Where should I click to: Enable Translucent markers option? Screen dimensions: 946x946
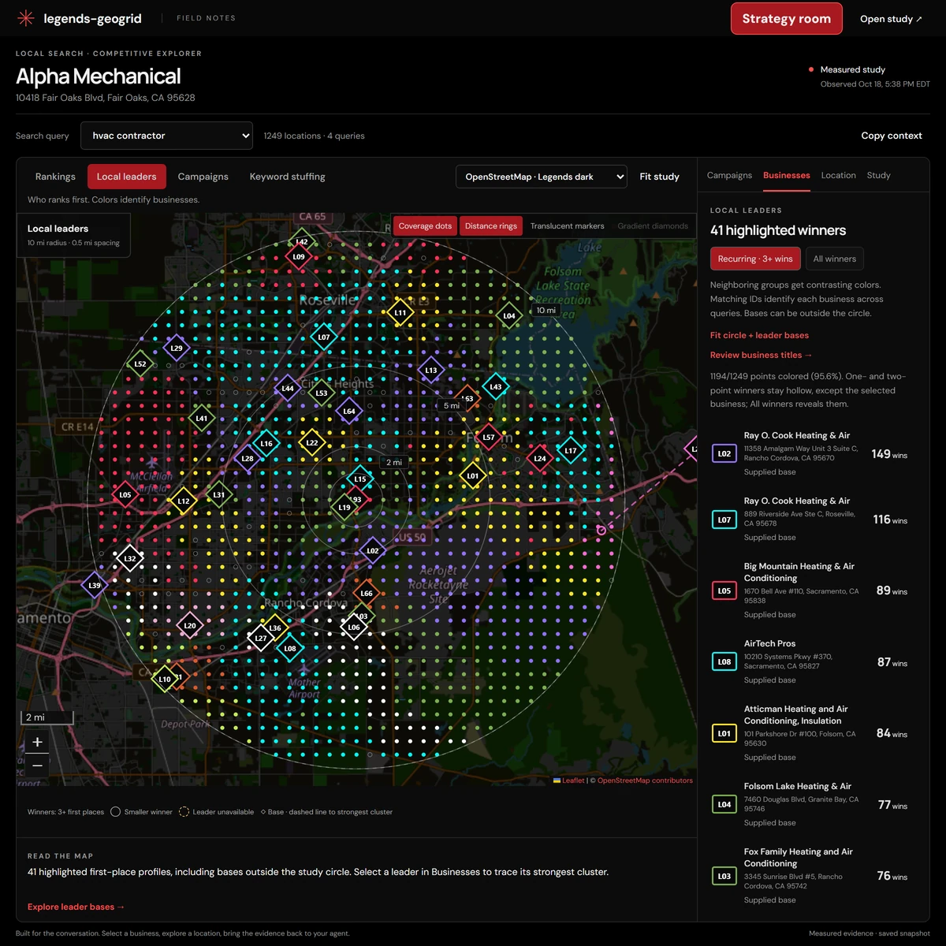click(567, 226)
